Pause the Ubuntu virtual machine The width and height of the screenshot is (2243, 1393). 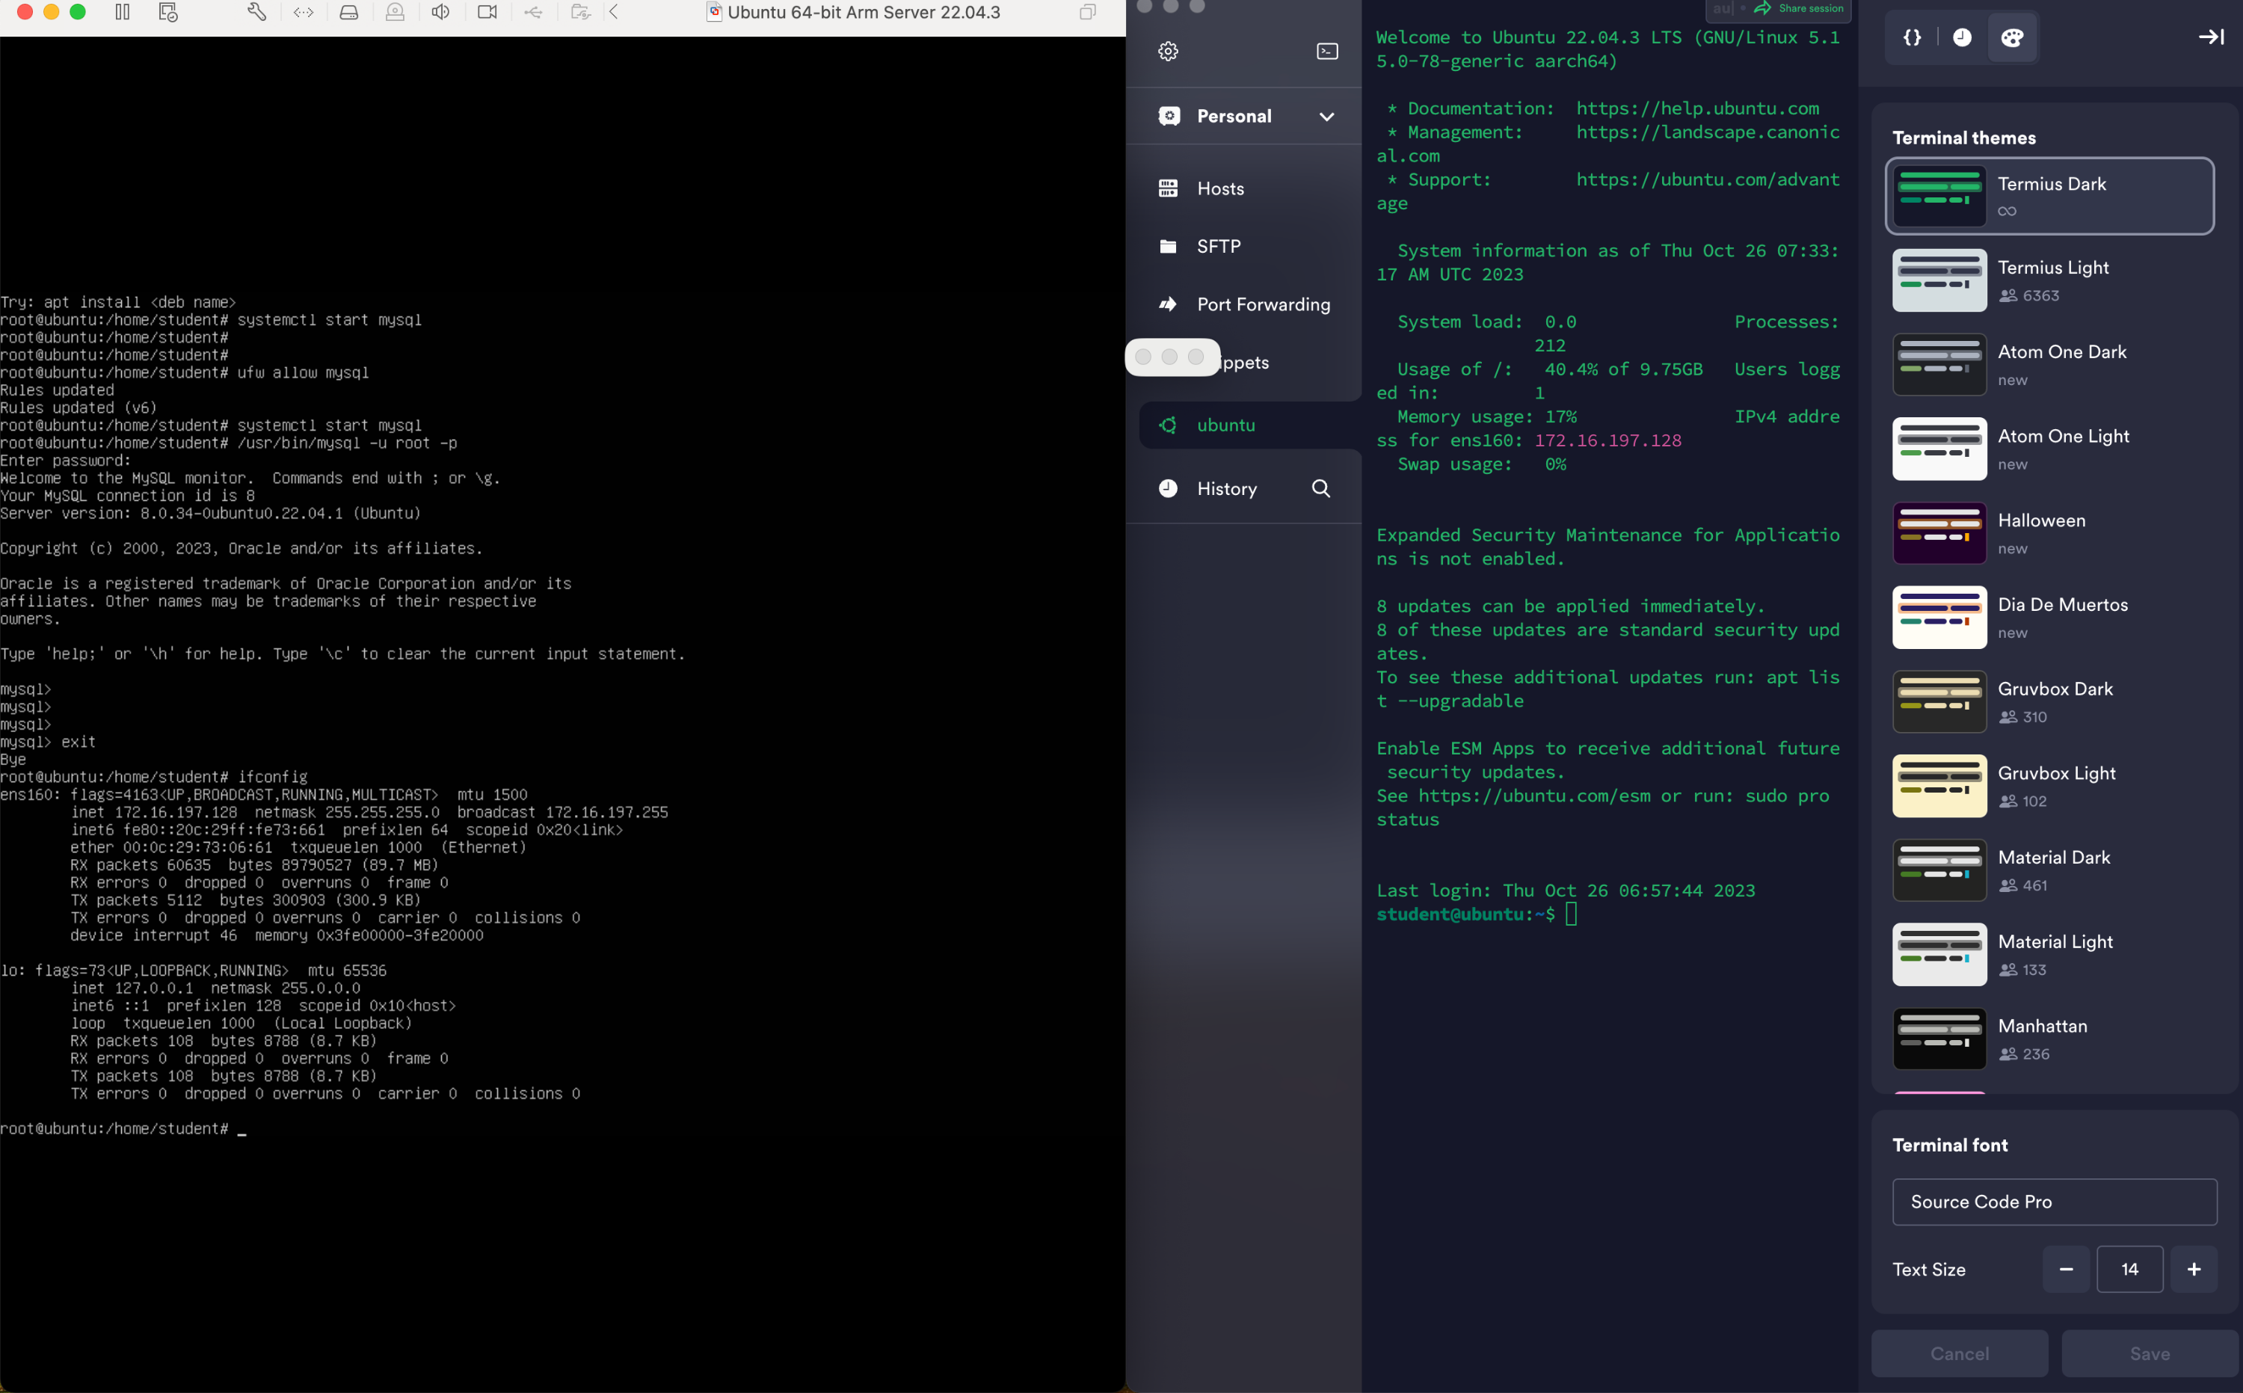coord(123,12)
